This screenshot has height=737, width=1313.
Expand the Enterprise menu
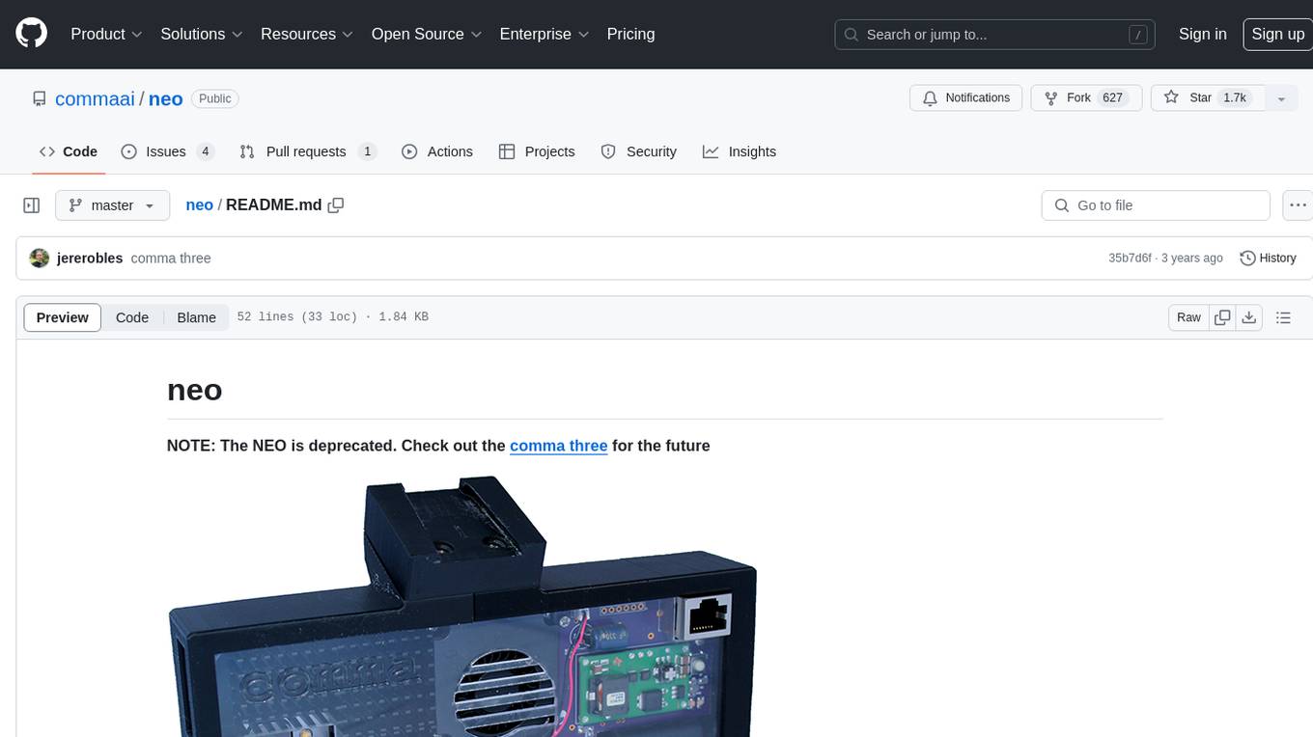(x=544, y=34)
